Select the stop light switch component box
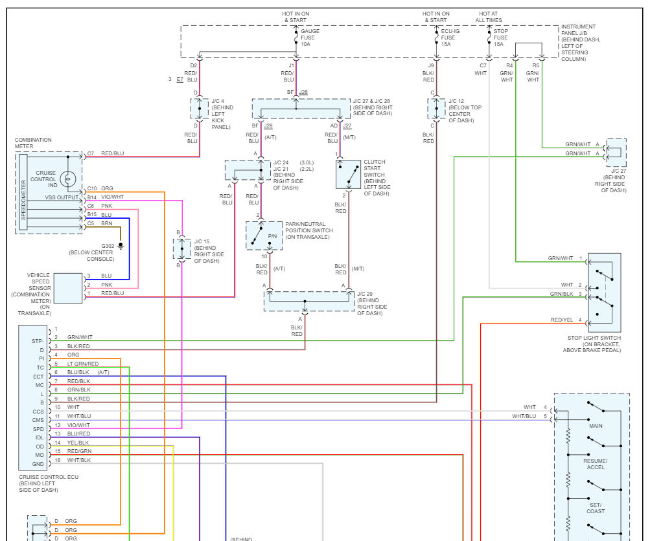Image resolution: width=650 pixels, height=541 pixels. click(605, 293)
